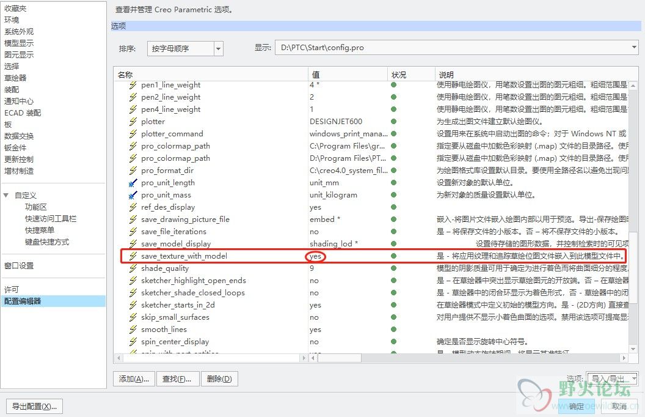Viewport: 645px width, 417px height.
Task: Click horizontal scrollbar thumb under description column
Action: [340, 358]
